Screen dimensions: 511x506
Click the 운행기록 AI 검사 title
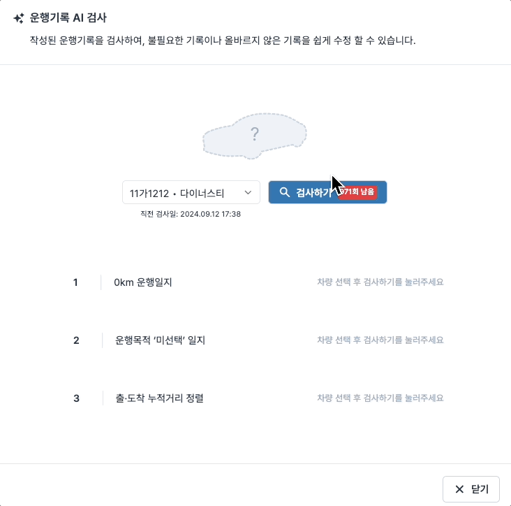68,17
